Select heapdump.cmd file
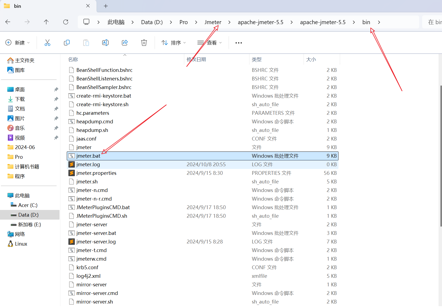442x307 pixels. coord(202,121)
